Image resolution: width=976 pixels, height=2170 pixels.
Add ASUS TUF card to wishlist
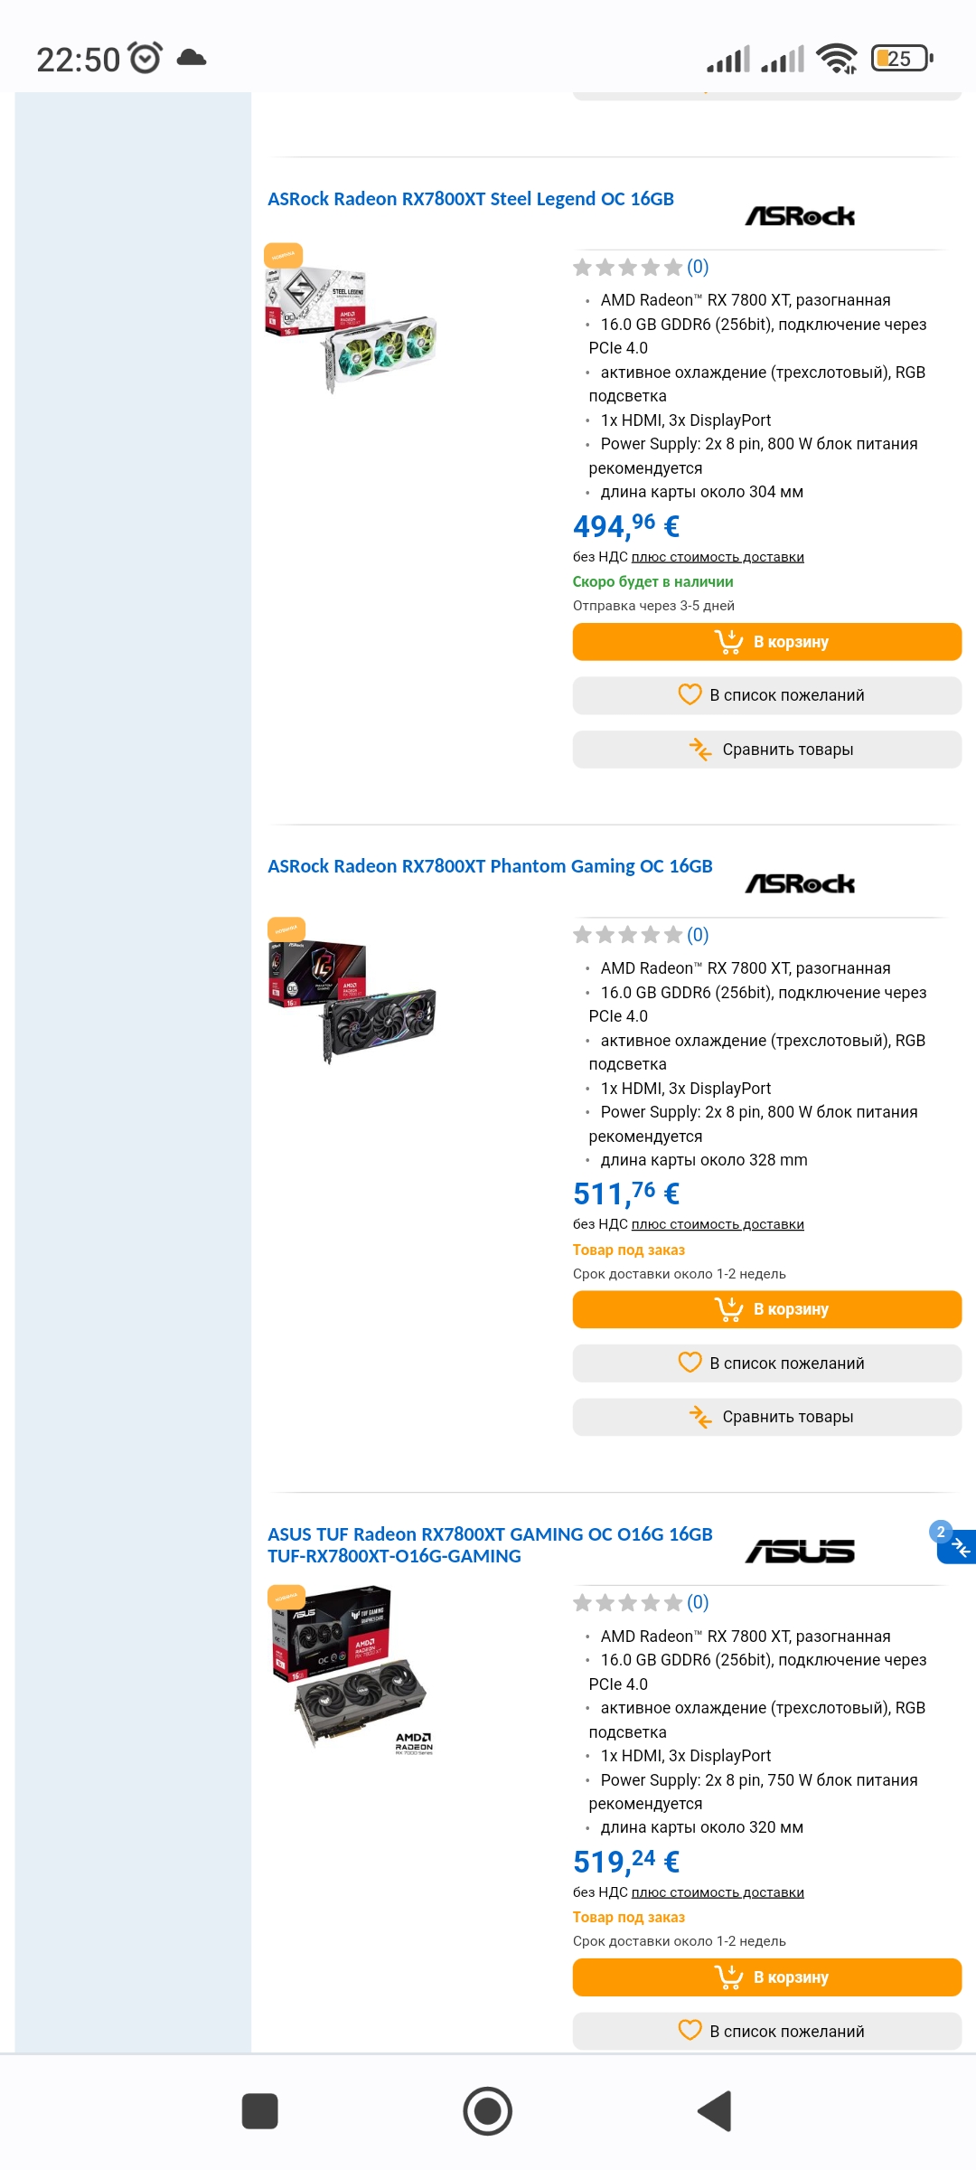point(767,2031)
